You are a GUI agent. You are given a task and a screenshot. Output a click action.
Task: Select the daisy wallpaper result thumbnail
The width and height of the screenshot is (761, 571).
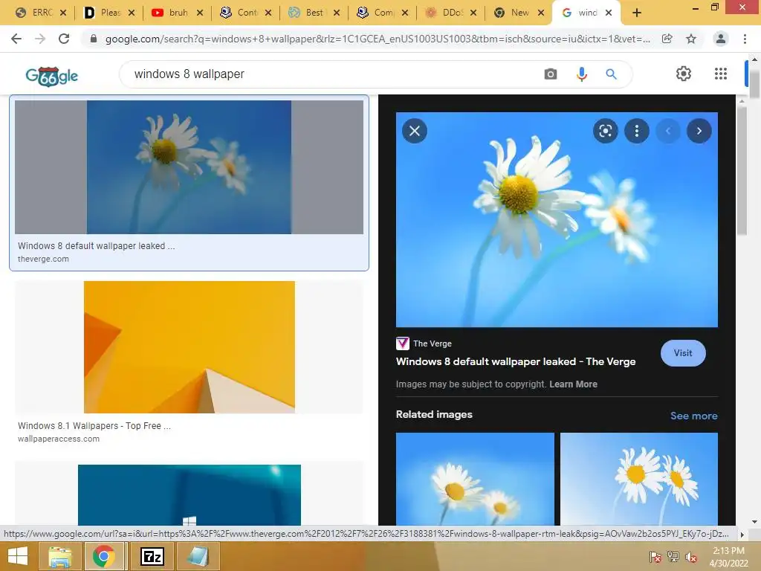pos(189,167)
